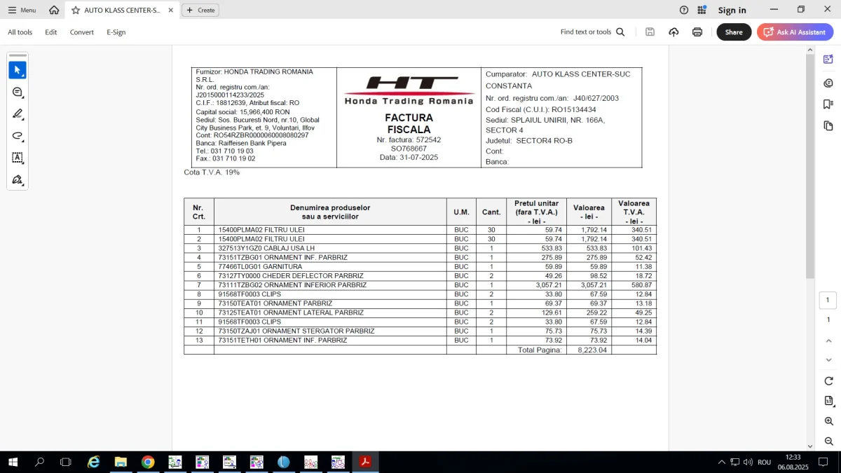Open Ask AI Assistant
Viewport: 841px width, 473px height.
795,32
